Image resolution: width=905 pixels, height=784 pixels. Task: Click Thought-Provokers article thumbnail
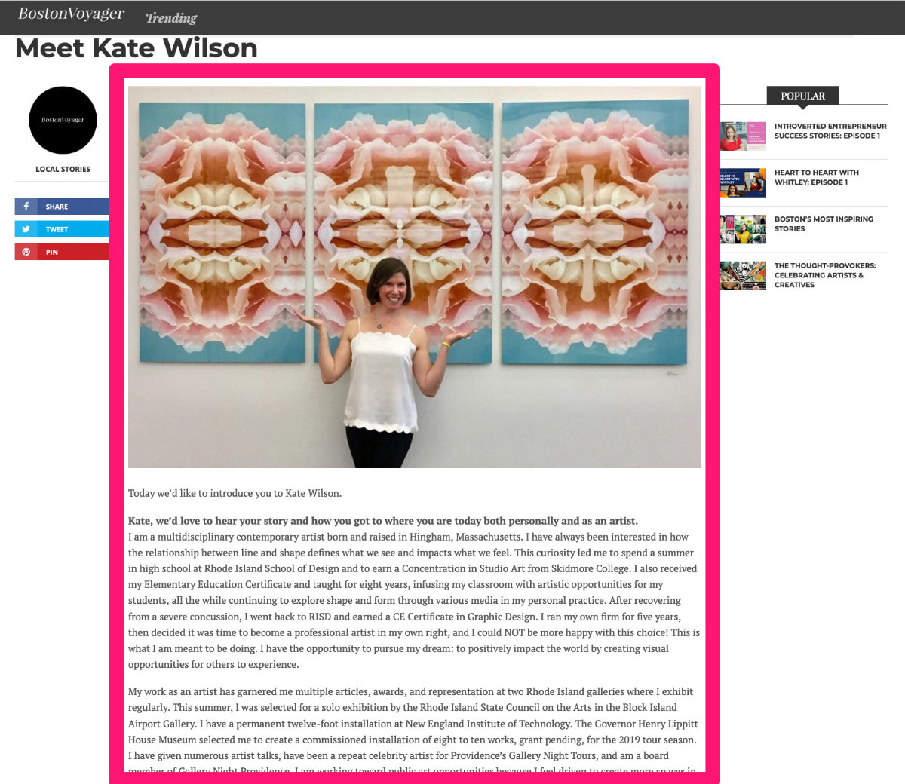point(743,276)
